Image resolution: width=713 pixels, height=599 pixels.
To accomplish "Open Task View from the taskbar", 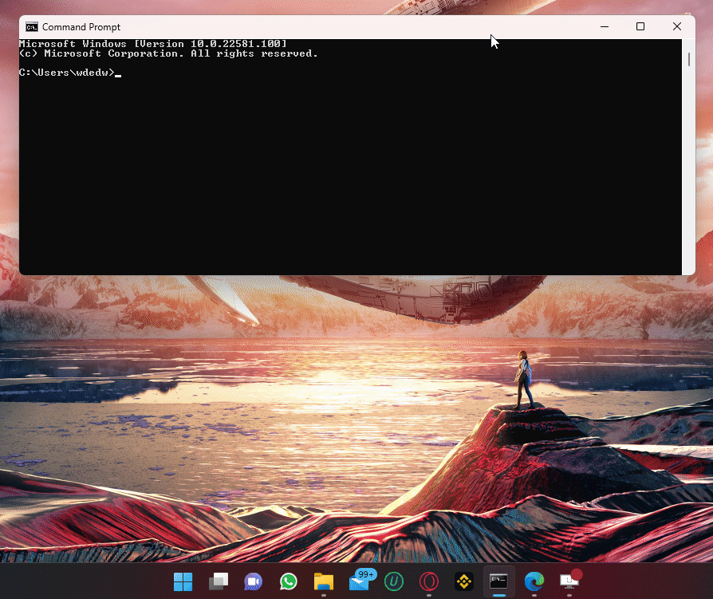I will (219, 581).
